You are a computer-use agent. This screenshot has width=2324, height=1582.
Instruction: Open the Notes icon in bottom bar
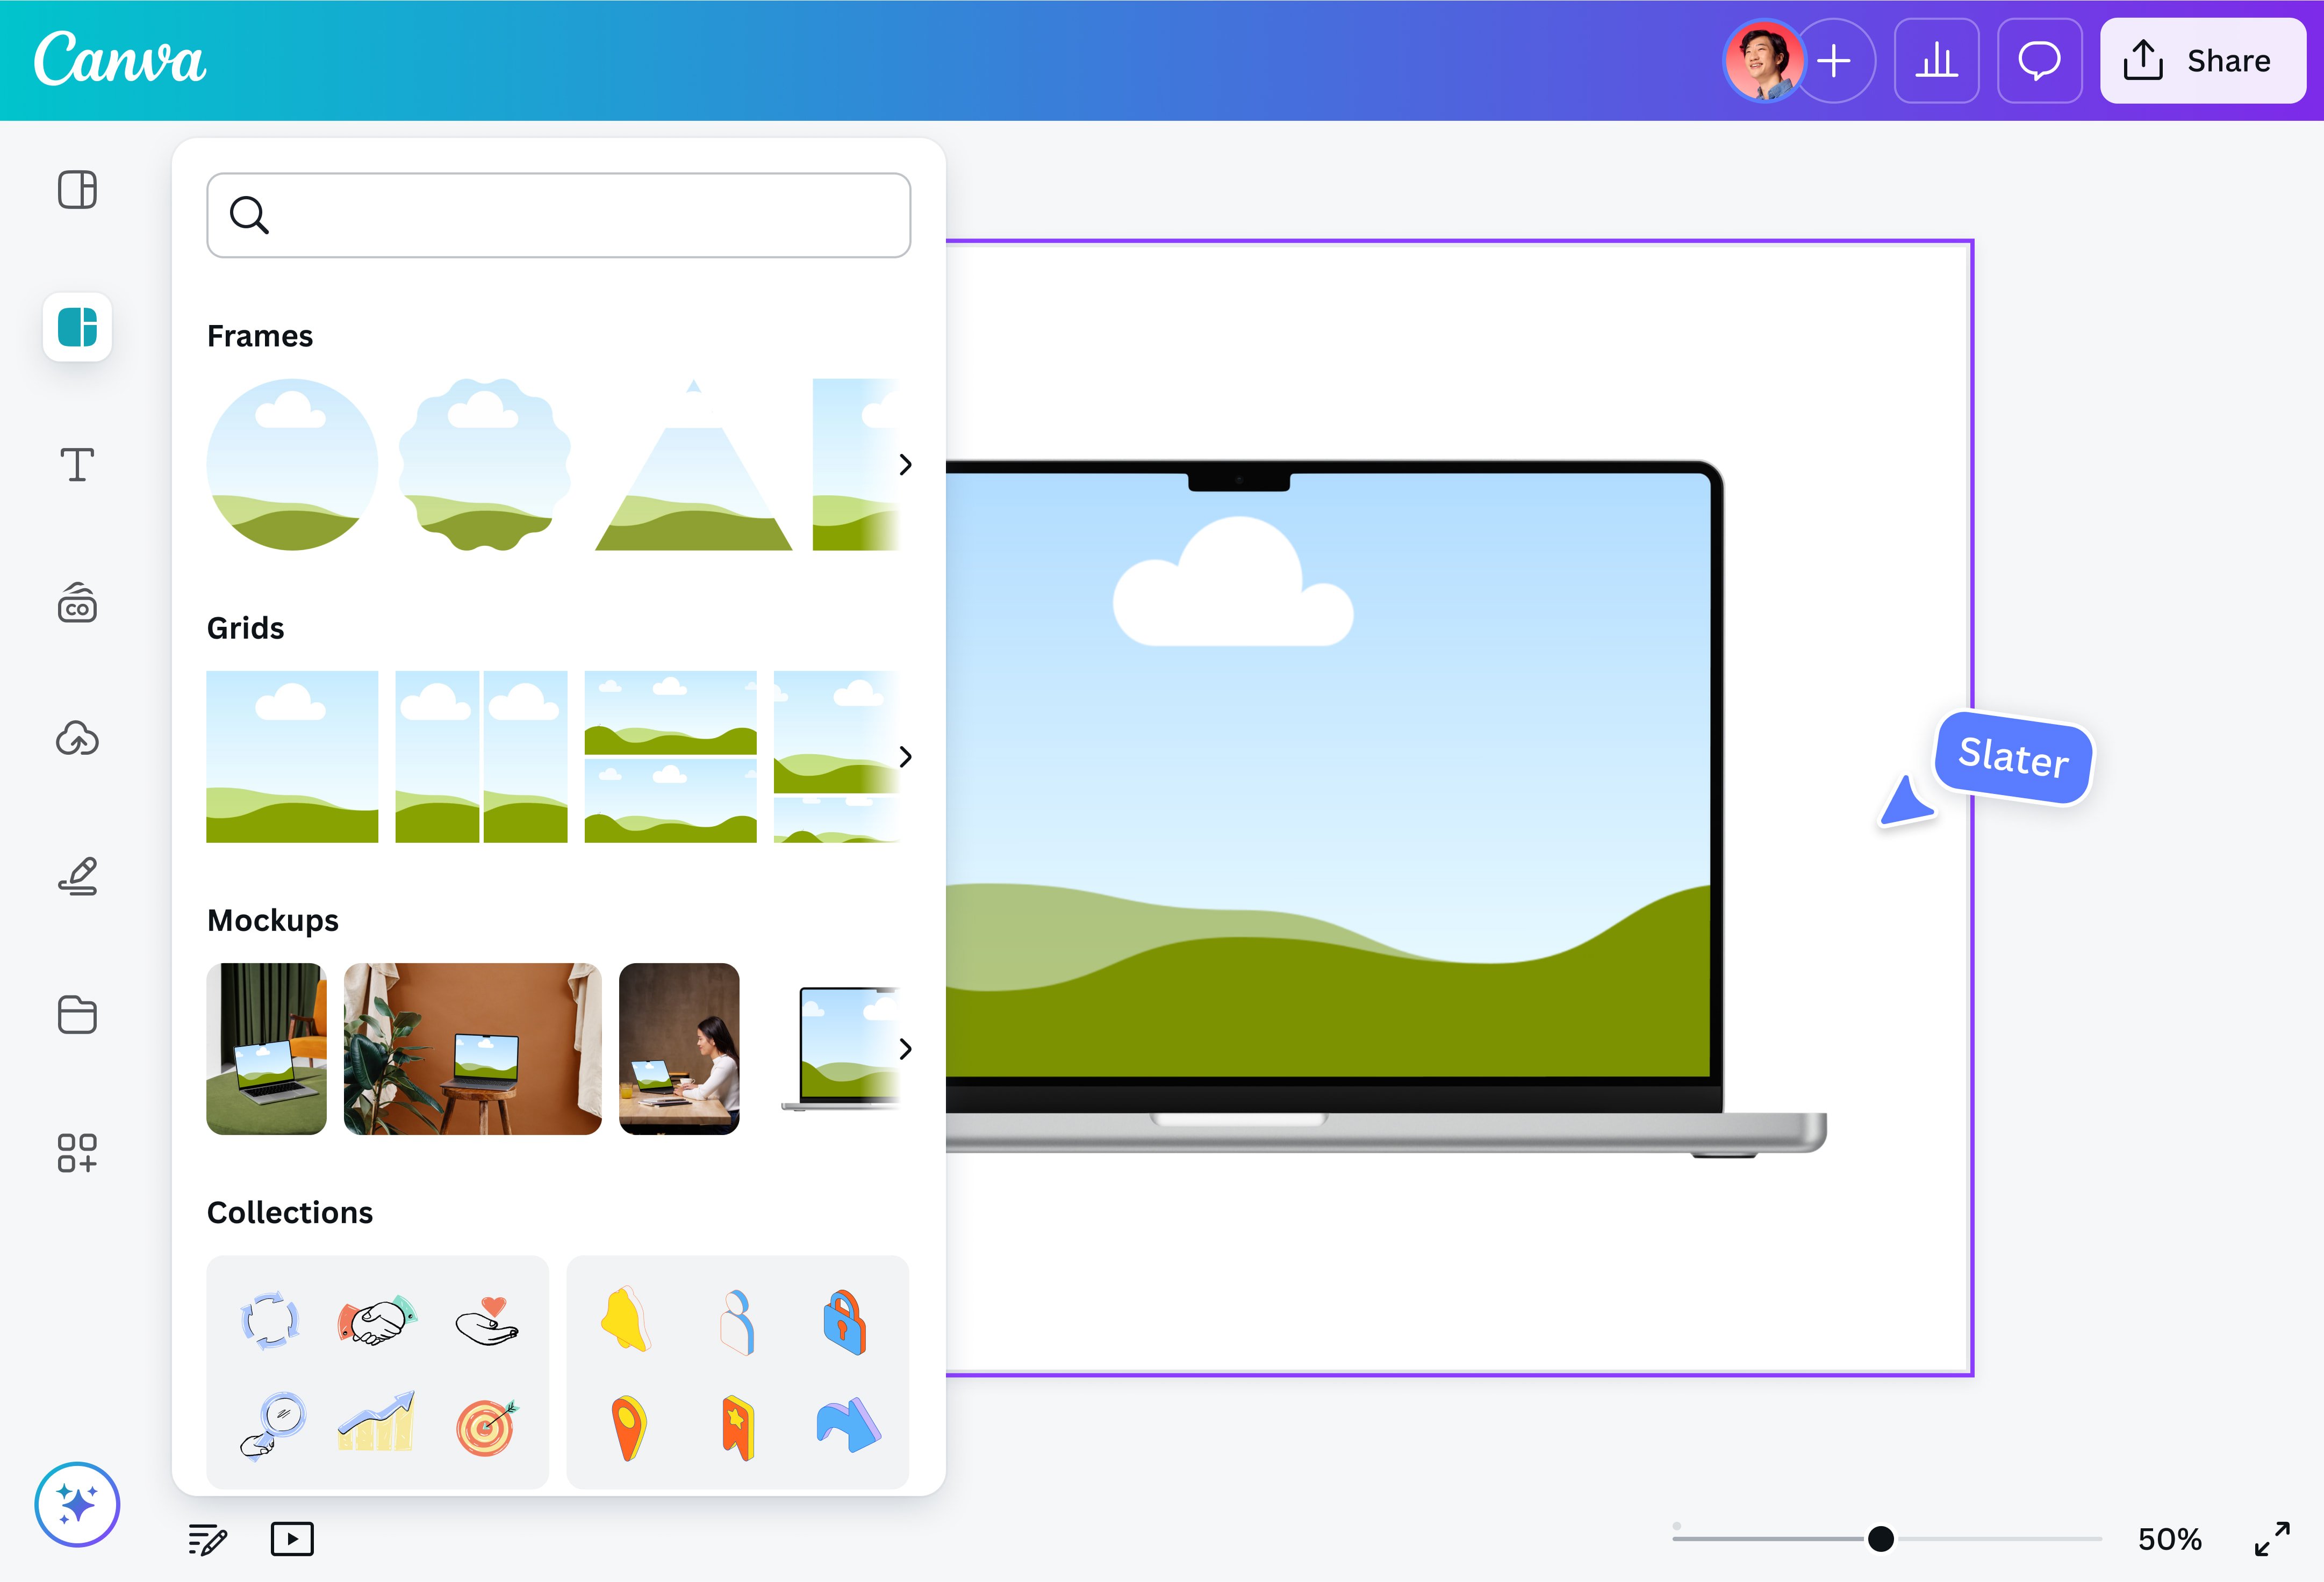[208, 1539]
